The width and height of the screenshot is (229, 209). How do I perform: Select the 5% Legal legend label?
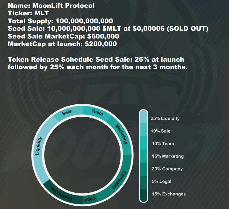point(161,181)
